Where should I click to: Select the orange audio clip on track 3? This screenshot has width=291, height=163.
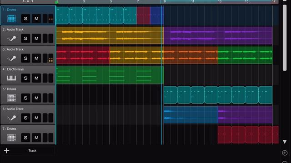[191, 55]
